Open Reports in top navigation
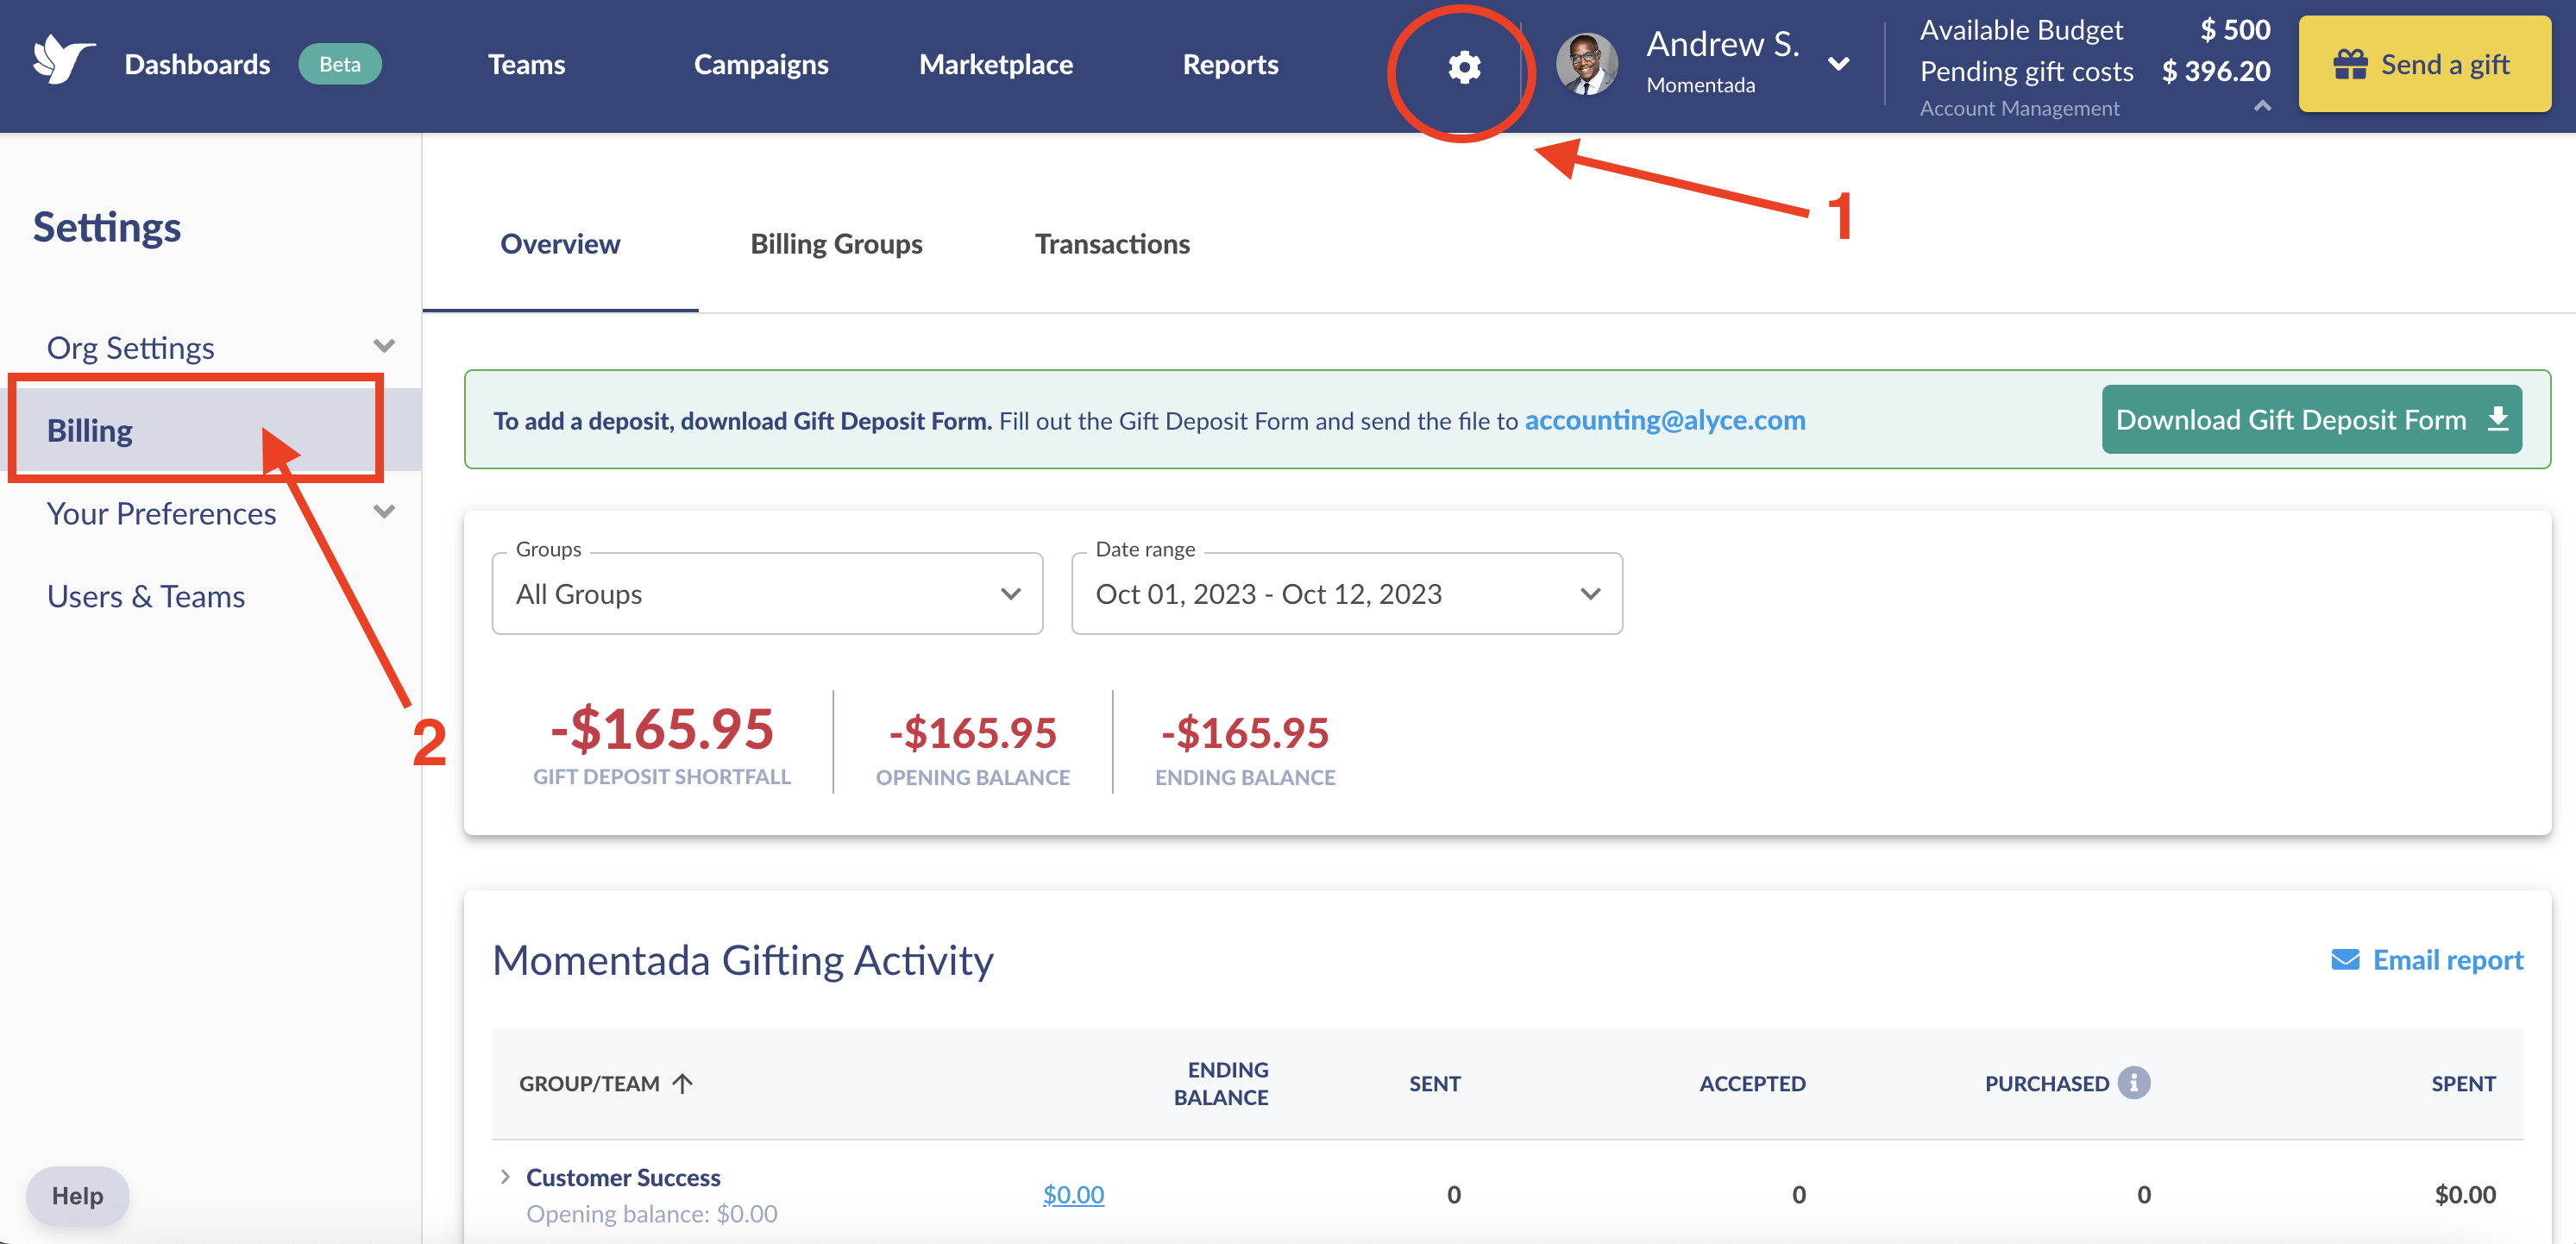Screen dimensions: 2576x1244 click(x=1230, y=64)
